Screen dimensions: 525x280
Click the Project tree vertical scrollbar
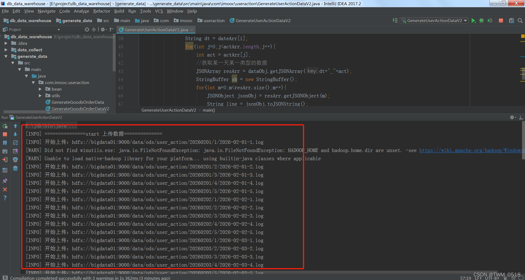[x=114, y=53]
